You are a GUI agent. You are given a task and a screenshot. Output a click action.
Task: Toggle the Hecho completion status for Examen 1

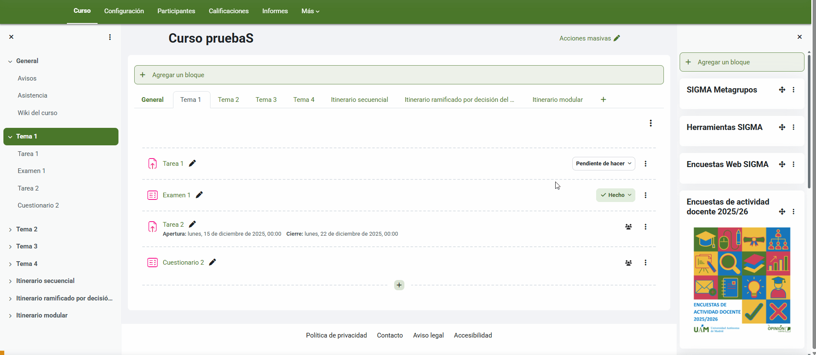click(615, 195)
